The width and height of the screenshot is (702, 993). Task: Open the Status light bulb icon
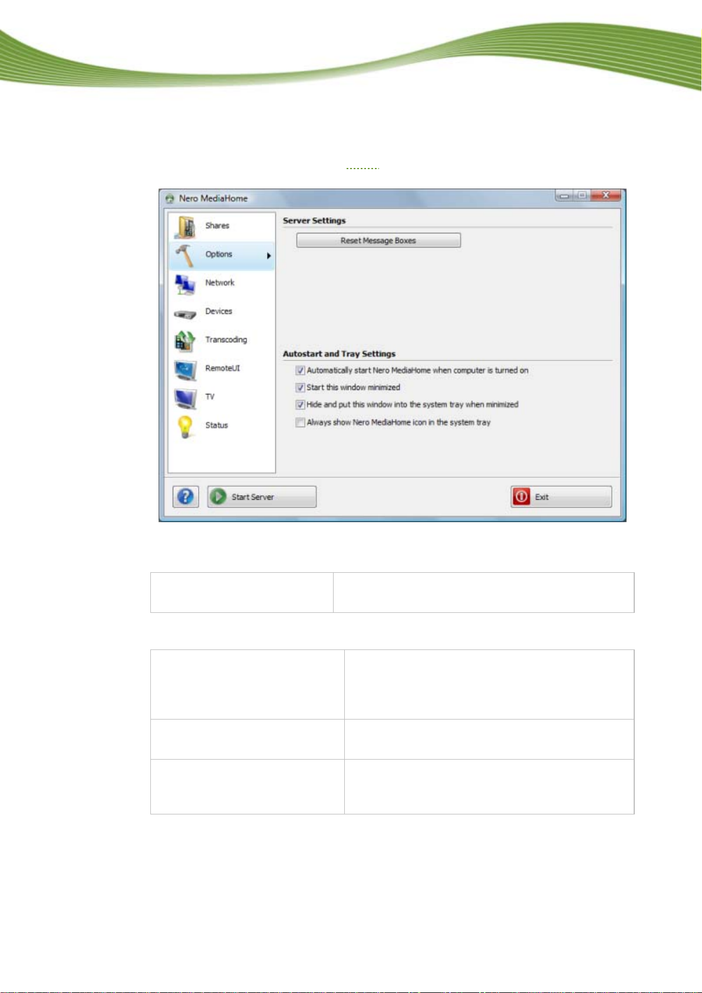point(186,427)
